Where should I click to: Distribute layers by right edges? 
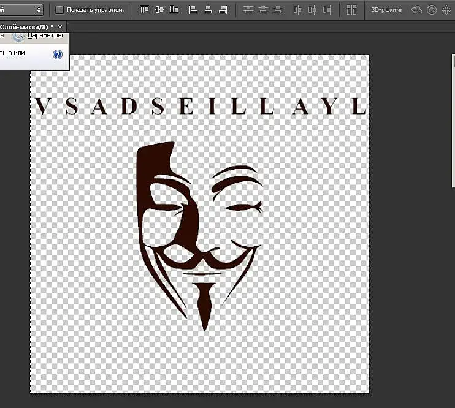click(327, 10)
